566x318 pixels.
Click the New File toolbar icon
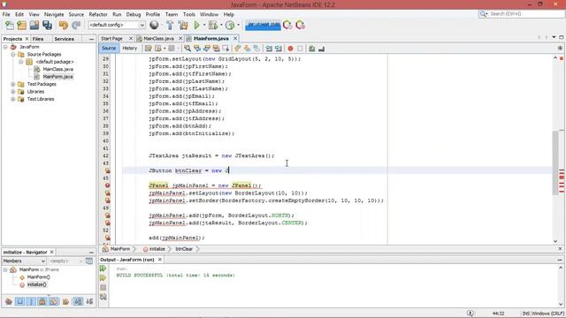coord(10,26)
